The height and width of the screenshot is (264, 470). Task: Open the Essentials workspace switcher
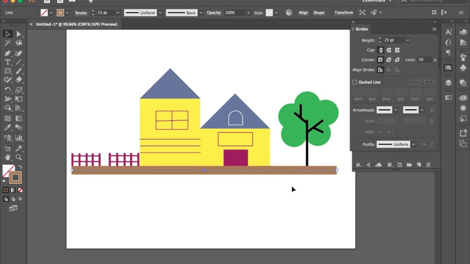click(377, 1)
